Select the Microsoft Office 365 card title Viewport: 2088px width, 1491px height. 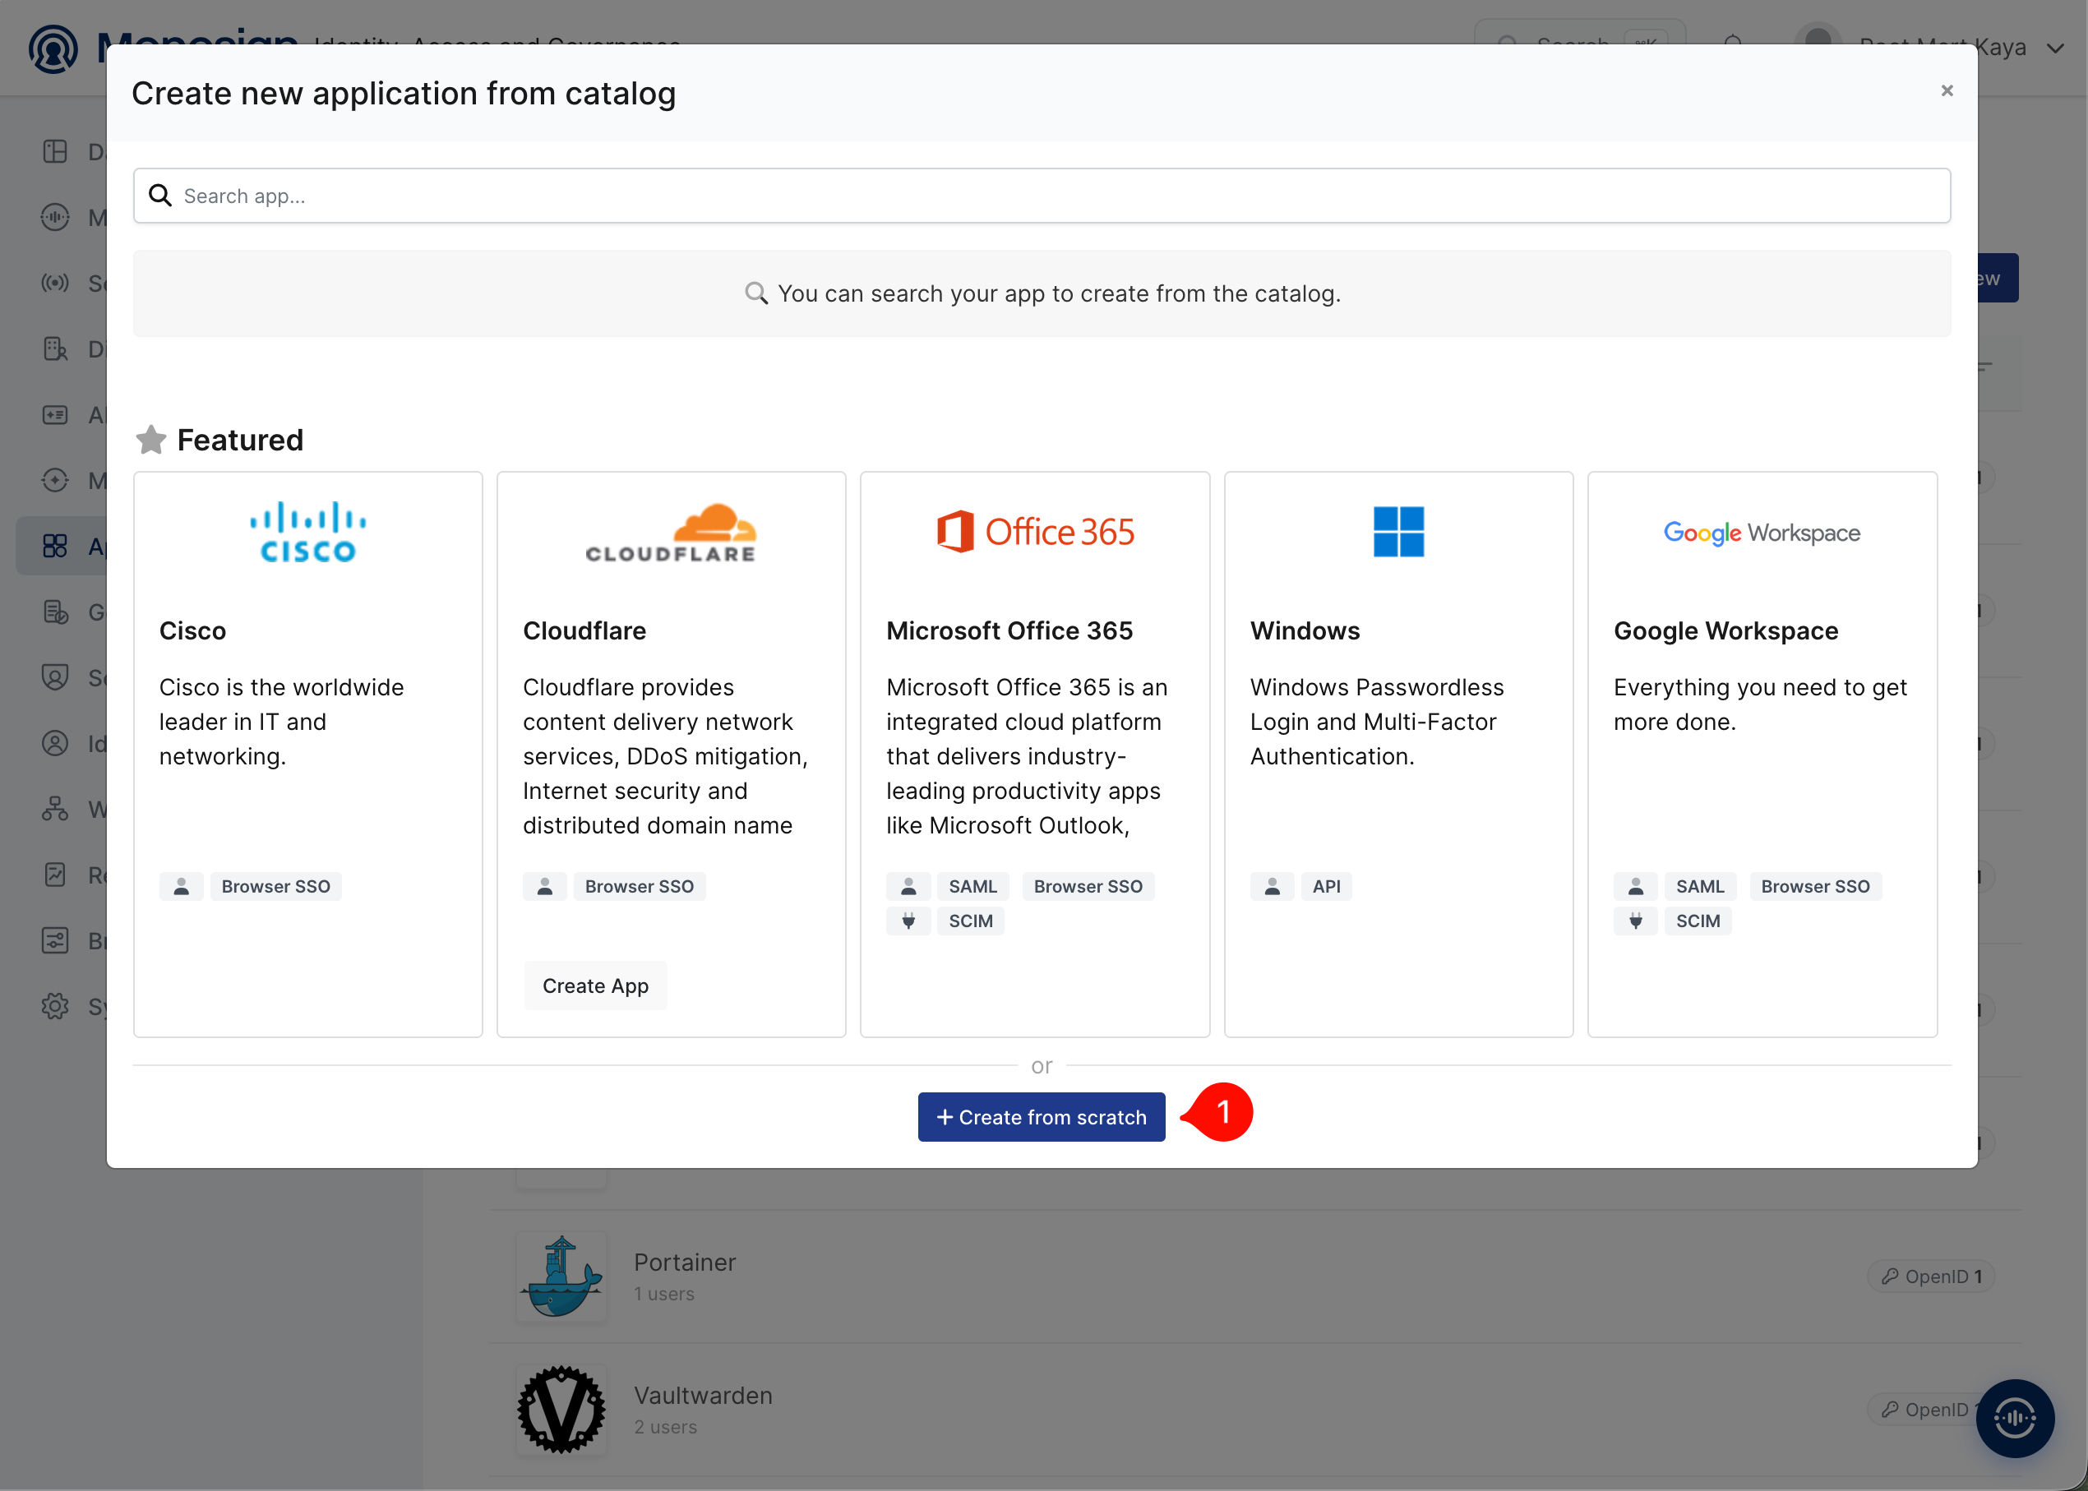coord(1010,630)
